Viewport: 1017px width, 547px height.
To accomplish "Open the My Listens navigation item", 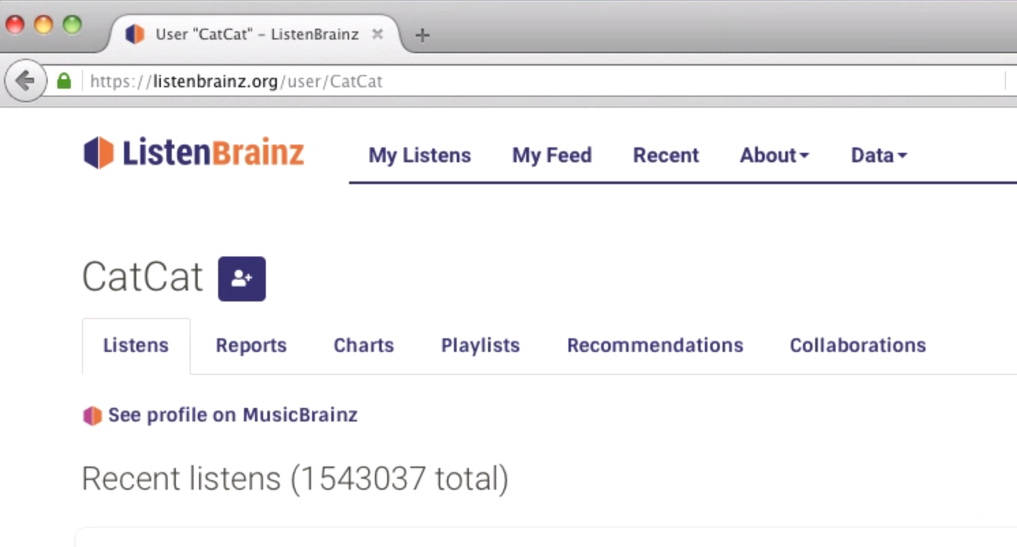I will [420, 156].
